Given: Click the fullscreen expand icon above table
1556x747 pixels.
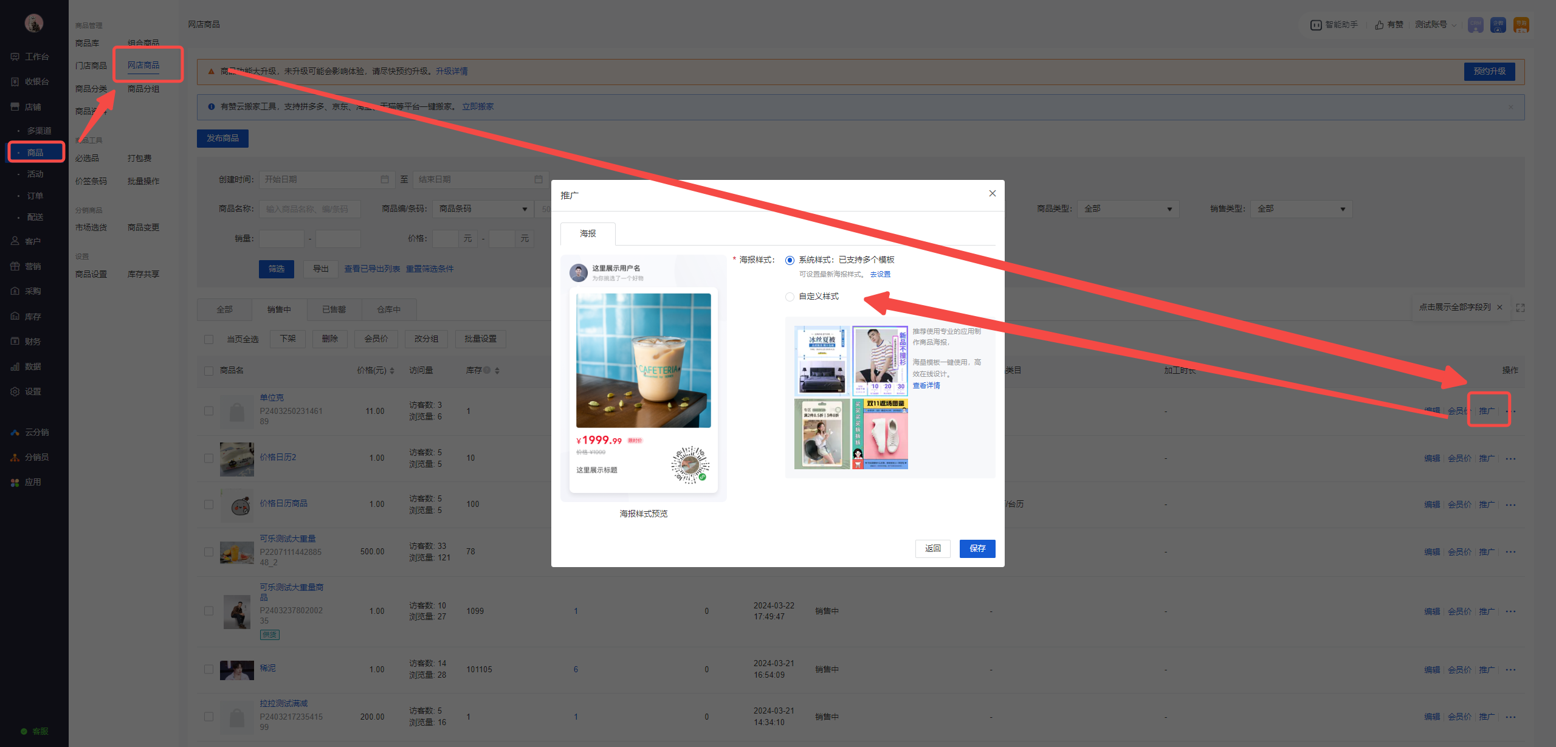Looking at the screenshot, I should point(1520,308).
